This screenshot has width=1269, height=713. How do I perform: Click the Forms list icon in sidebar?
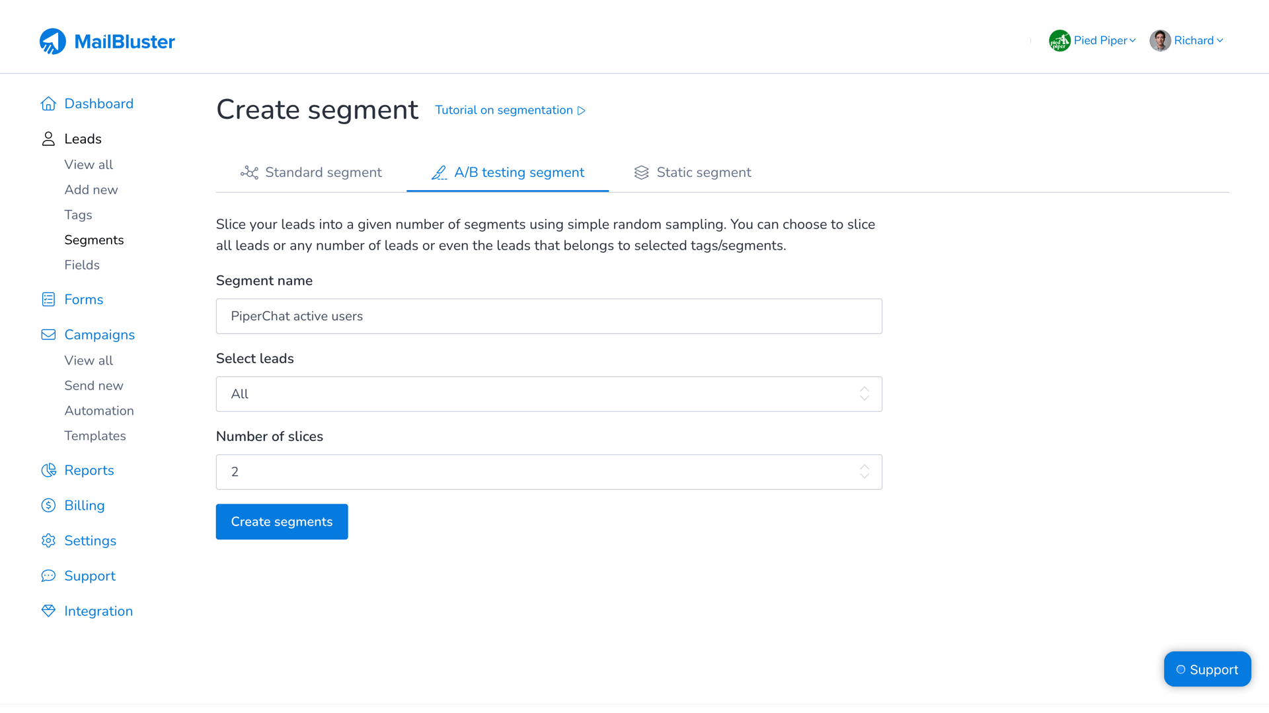coord(48,300)
